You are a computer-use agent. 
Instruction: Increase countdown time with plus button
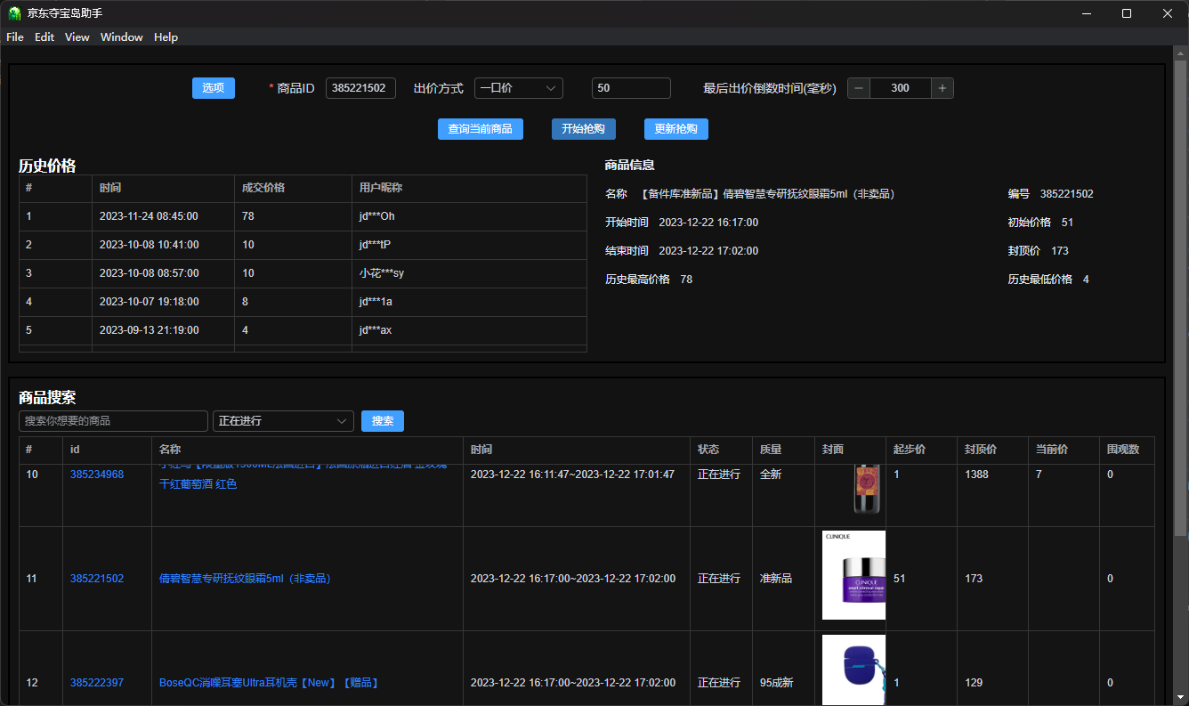(x=942, y=88)
